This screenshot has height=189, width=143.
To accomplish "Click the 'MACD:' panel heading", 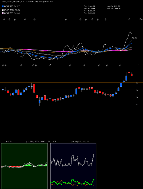I will (9, 141).
